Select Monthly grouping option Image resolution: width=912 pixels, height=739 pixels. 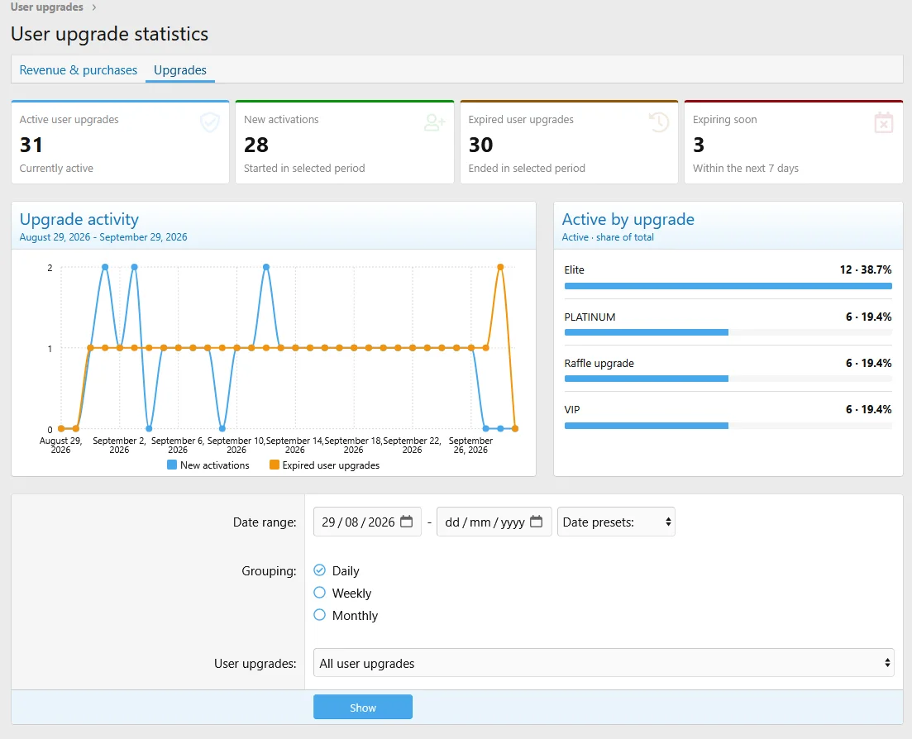[x=319, y=614]
